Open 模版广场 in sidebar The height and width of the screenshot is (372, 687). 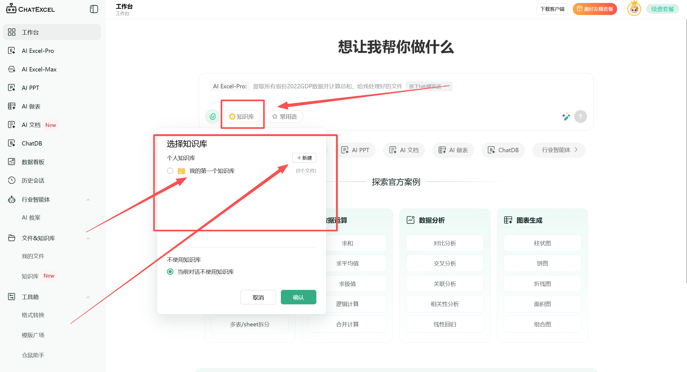33,335
